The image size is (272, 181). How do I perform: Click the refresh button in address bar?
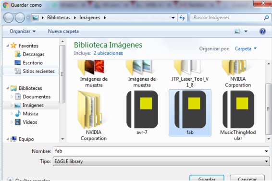(182, 18)
